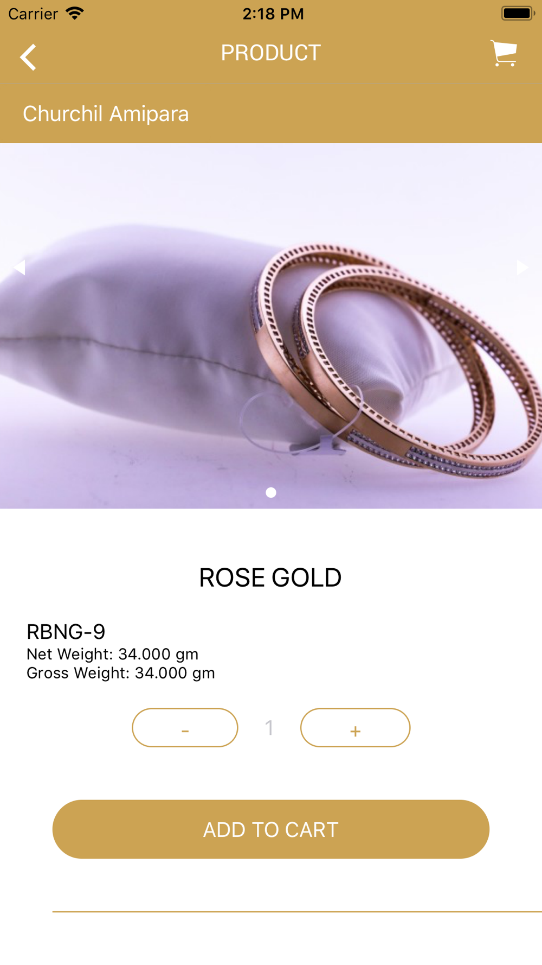This screenshot has height=965, width=542.
Task: Tap the Wi-Fi status icon
Action: click(x=75, y=13)
